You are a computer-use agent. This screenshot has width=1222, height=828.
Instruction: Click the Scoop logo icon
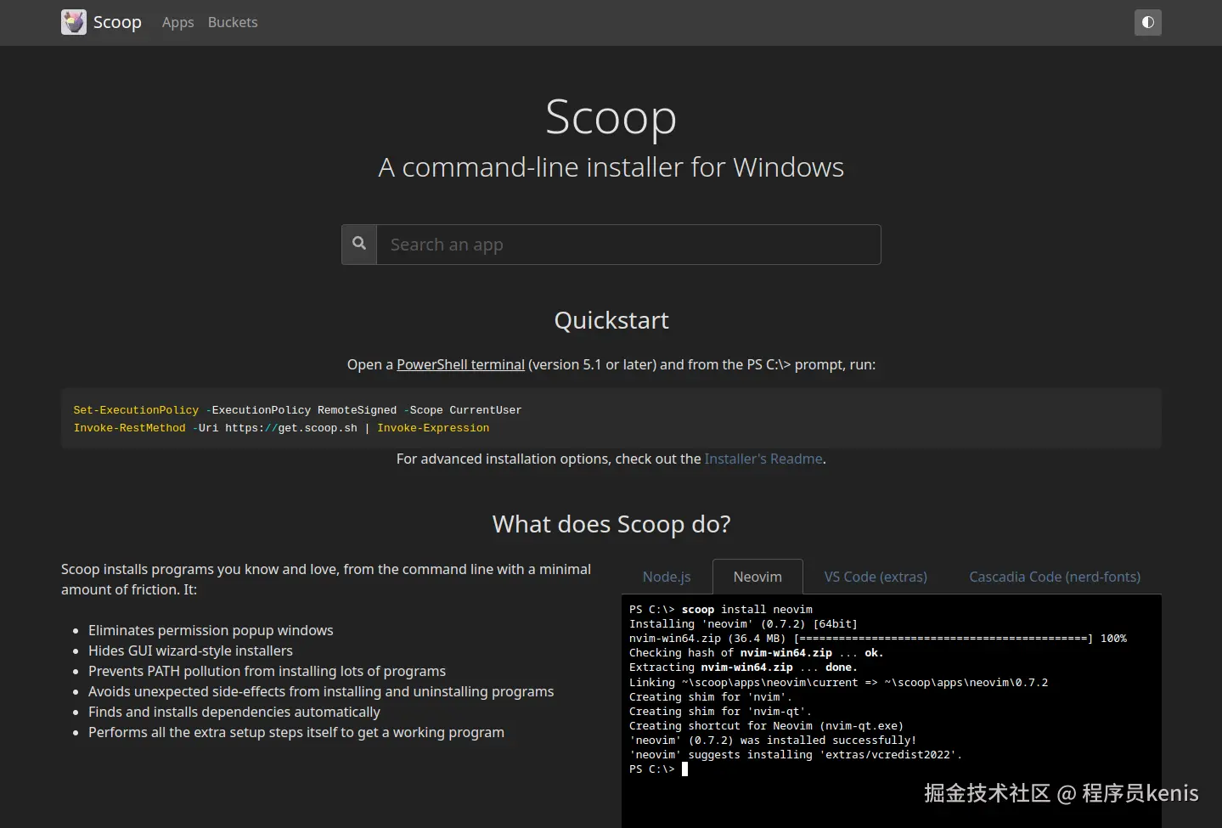[x=74, y=22]
